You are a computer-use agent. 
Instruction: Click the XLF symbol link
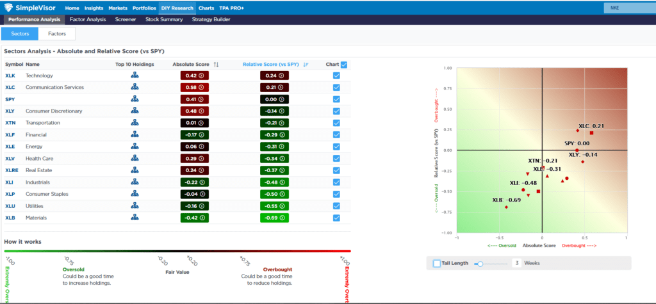(x=10, y=135)
